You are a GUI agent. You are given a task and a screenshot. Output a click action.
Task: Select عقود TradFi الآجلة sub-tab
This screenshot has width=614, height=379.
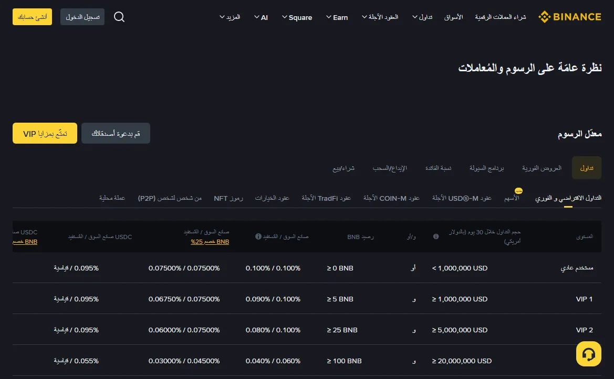pyautogui.click(x=326, y=198)
